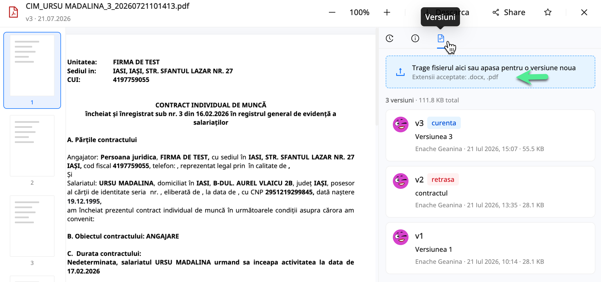The height and width of the screenshot is (282, 601).
Task: Click the avatar on the v1 version
Action: [400, 237]
